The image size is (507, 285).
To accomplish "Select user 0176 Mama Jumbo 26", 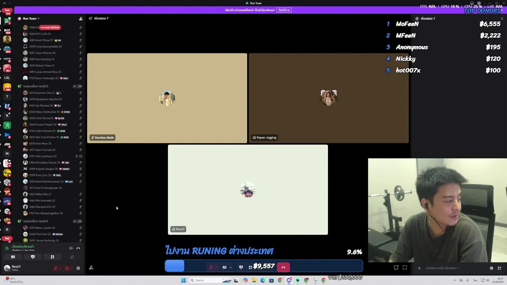I will click(52, 228).
